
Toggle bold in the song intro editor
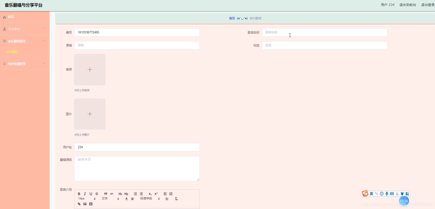[x=79, y=194]
